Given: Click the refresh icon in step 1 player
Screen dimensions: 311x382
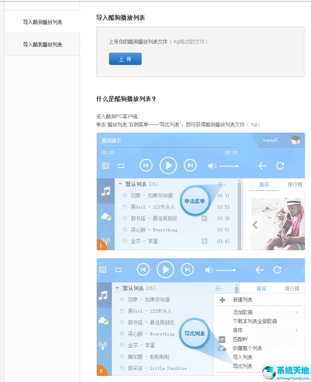Looking at the screenshot, I should click(x=280, y=166).
